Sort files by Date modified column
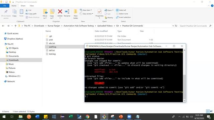The height and width of the screenshot is (120, 214). [101, 31]
